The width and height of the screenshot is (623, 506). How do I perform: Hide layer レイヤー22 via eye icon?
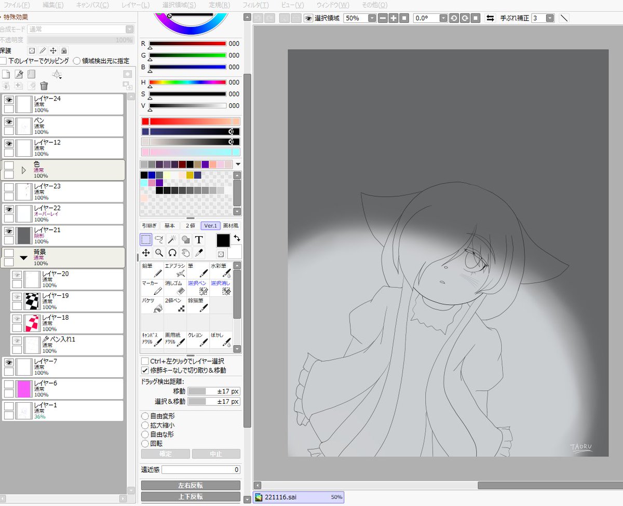[x=9, y=209]
